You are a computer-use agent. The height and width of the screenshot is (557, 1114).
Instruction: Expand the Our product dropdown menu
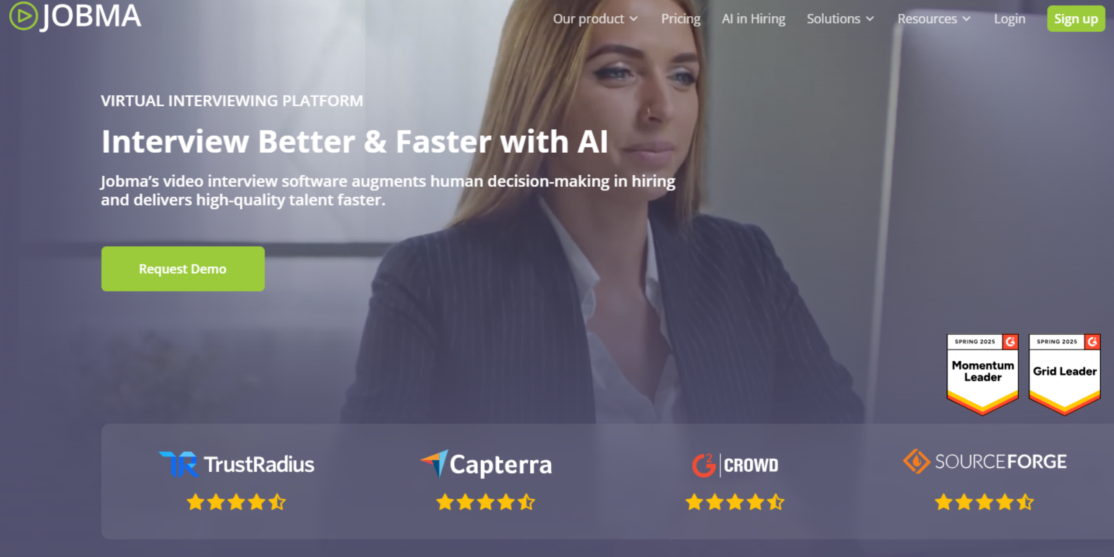pos(595,19)
